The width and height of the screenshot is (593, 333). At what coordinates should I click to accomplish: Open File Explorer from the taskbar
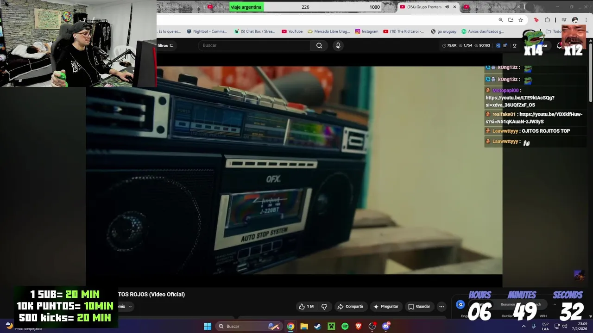coord(304,326)
